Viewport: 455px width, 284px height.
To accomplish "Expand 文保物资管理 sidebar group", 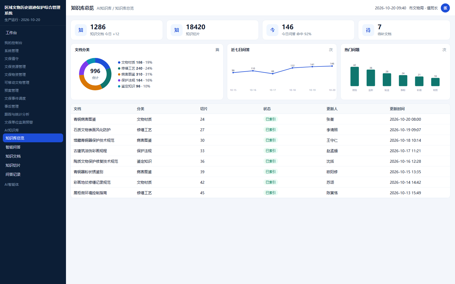I will pyautogui.click(x=15, y=75).
